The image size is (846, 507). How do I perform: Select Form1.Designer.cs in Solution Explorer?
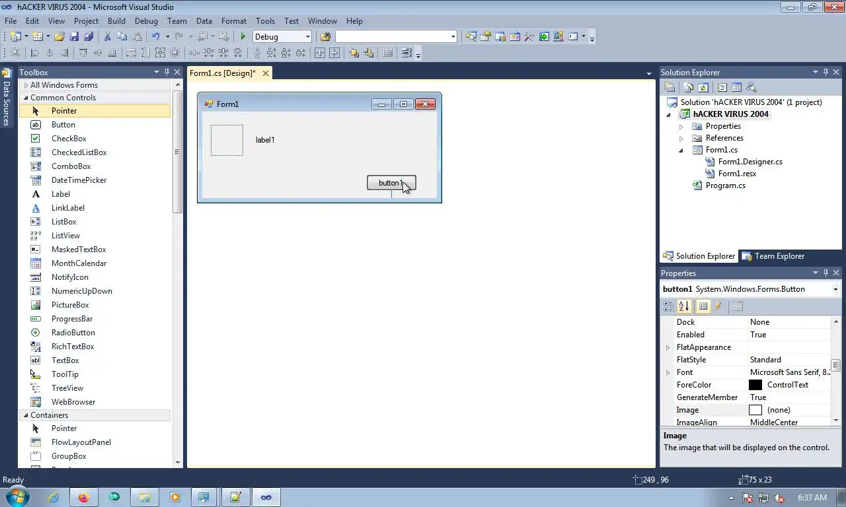click(750, 162)
